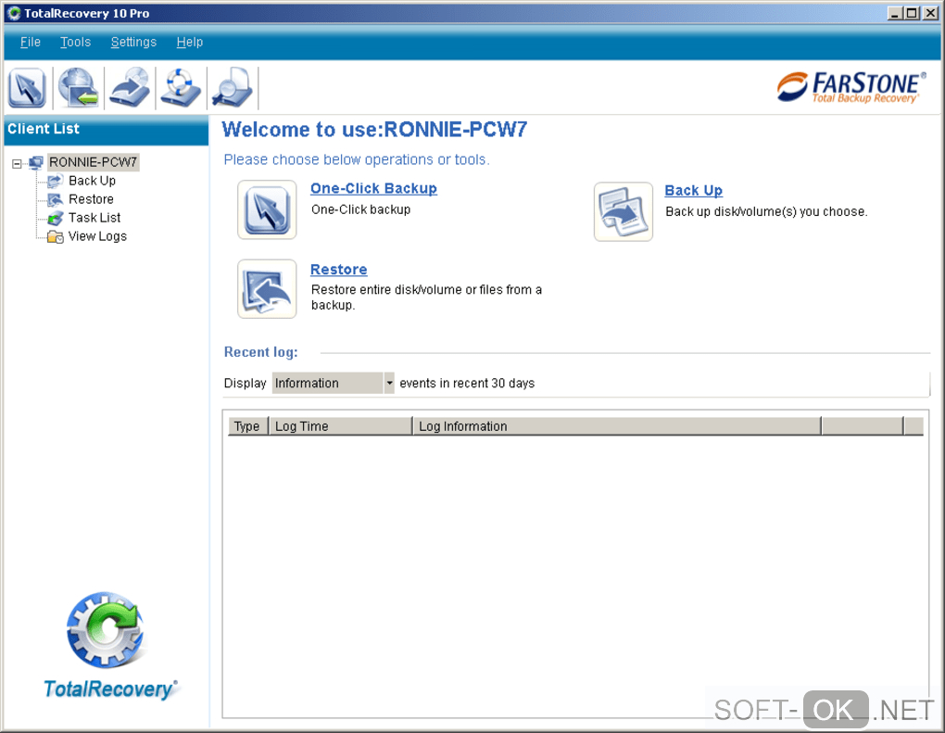Click the FarStone logo
Image resolution: width=945 pixels, height=733 pixels.
(851, 87)
